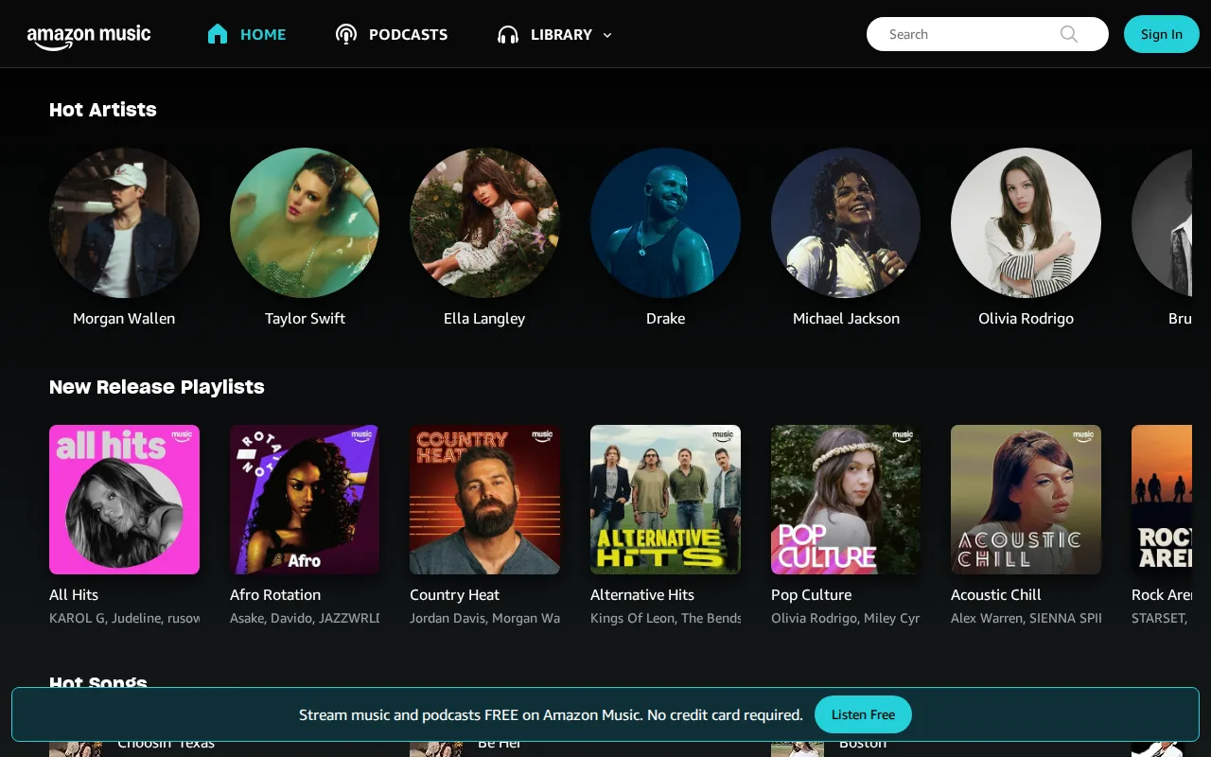The image size is (1211, 757).
Task: Click the Sign In button
Action: [x=1162, y=34]
